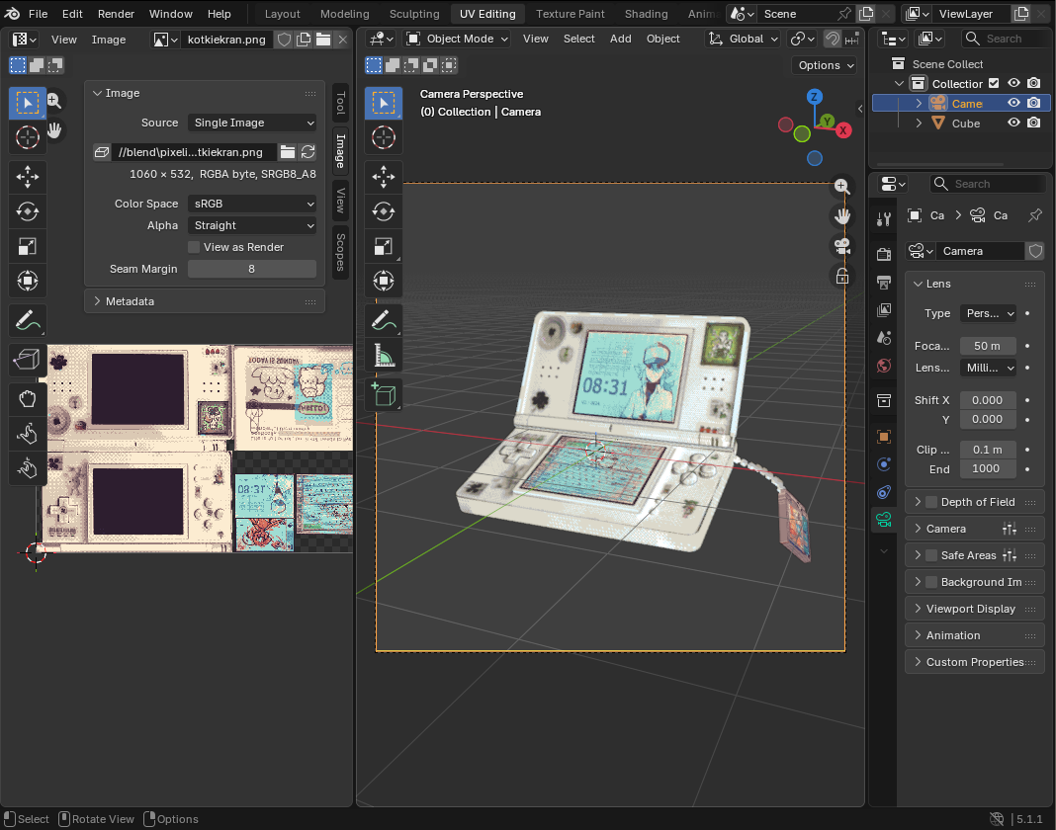Select the Move tool in UV editor toolbar

(x=28, y=177)
